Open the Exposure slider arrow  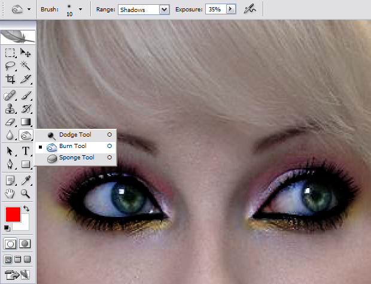tap(231, 9)
